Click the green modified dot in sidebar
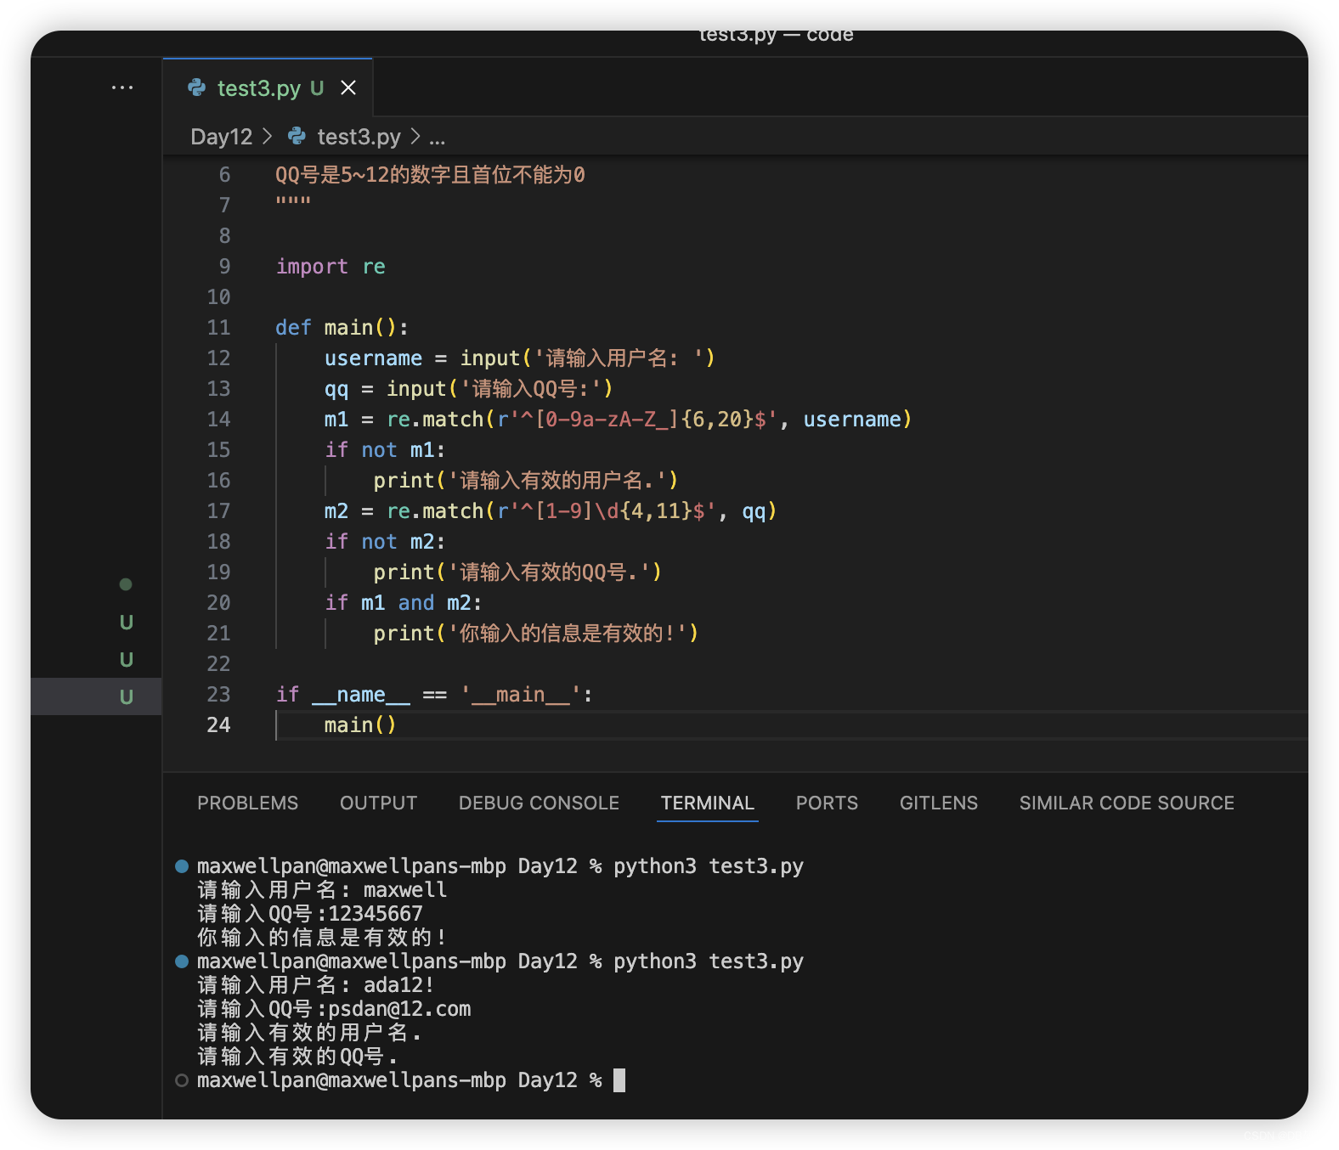This screenshot has height=1150, width=1339. pyautogui.click(x=126, y=584)
